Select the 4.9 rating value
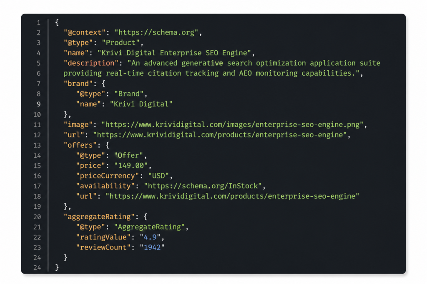Viewport: 427px width, 284px height. [150, 237]
